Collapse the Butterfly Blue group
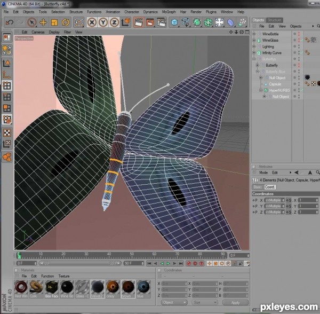Viewport: 320px width, 314px height. pyautogui.click(x=258, y=72)
